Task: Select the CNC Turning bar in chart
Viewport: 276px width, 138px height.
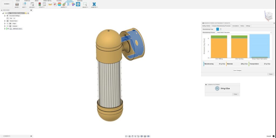Action: [239, 47]
